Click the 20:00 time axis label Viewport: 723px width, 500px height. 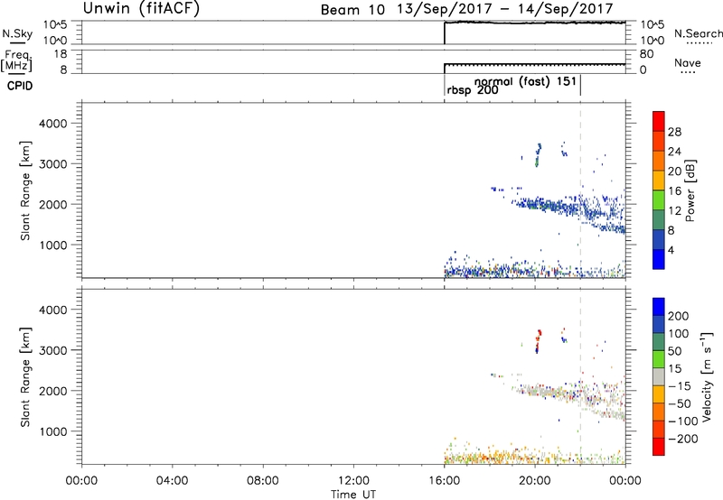tap(534, 481)
